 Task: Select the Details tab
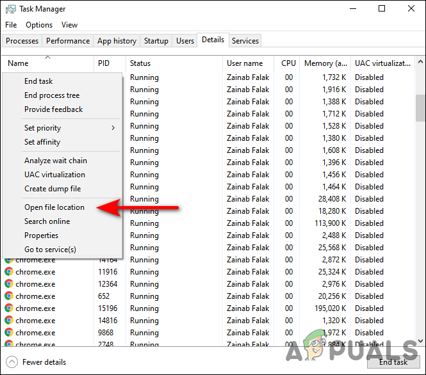pos(213,40)
